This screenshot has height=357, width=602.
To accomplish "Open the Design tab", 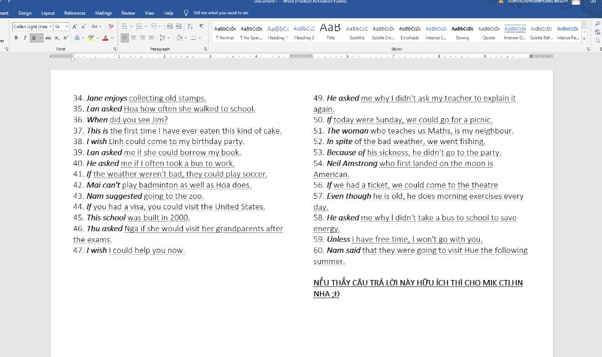I will click(25, 13).
